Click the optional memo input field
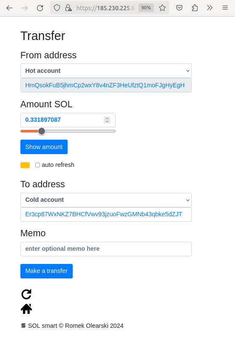The image size is (235, 341). (x=106, y=249)
